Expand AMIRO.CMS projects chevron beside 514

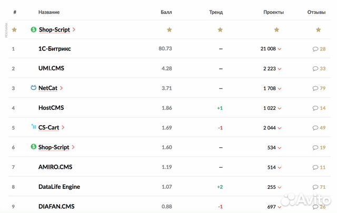[x=280, y=168]
